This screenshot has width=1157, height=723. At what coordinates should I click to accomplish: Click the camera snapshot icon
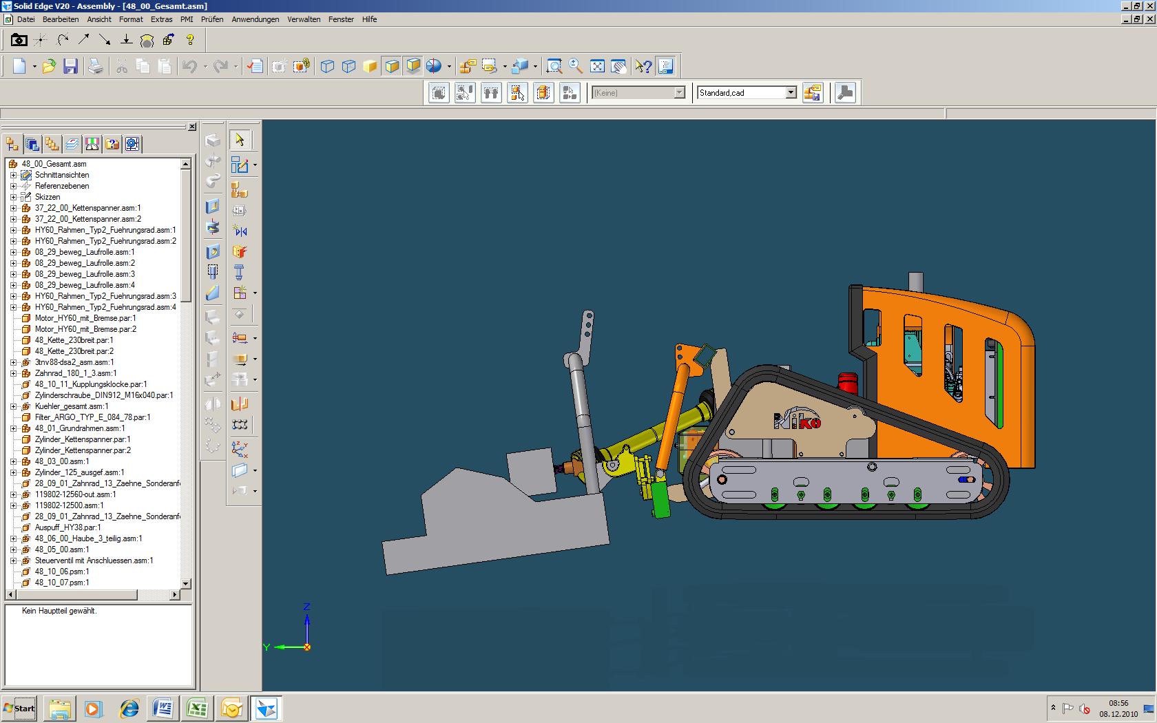point(19,40)
